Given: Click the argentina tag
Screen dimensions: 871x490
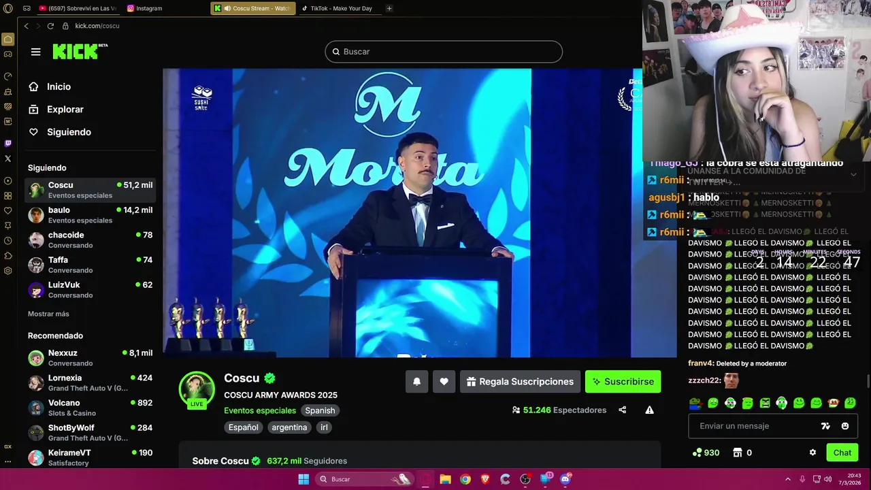Looking at the screenshot, I should (x=289, y=427).
